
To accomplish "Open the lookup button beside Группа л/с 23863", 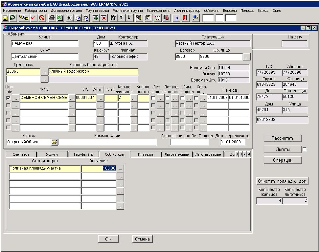I will click(44, 71).
